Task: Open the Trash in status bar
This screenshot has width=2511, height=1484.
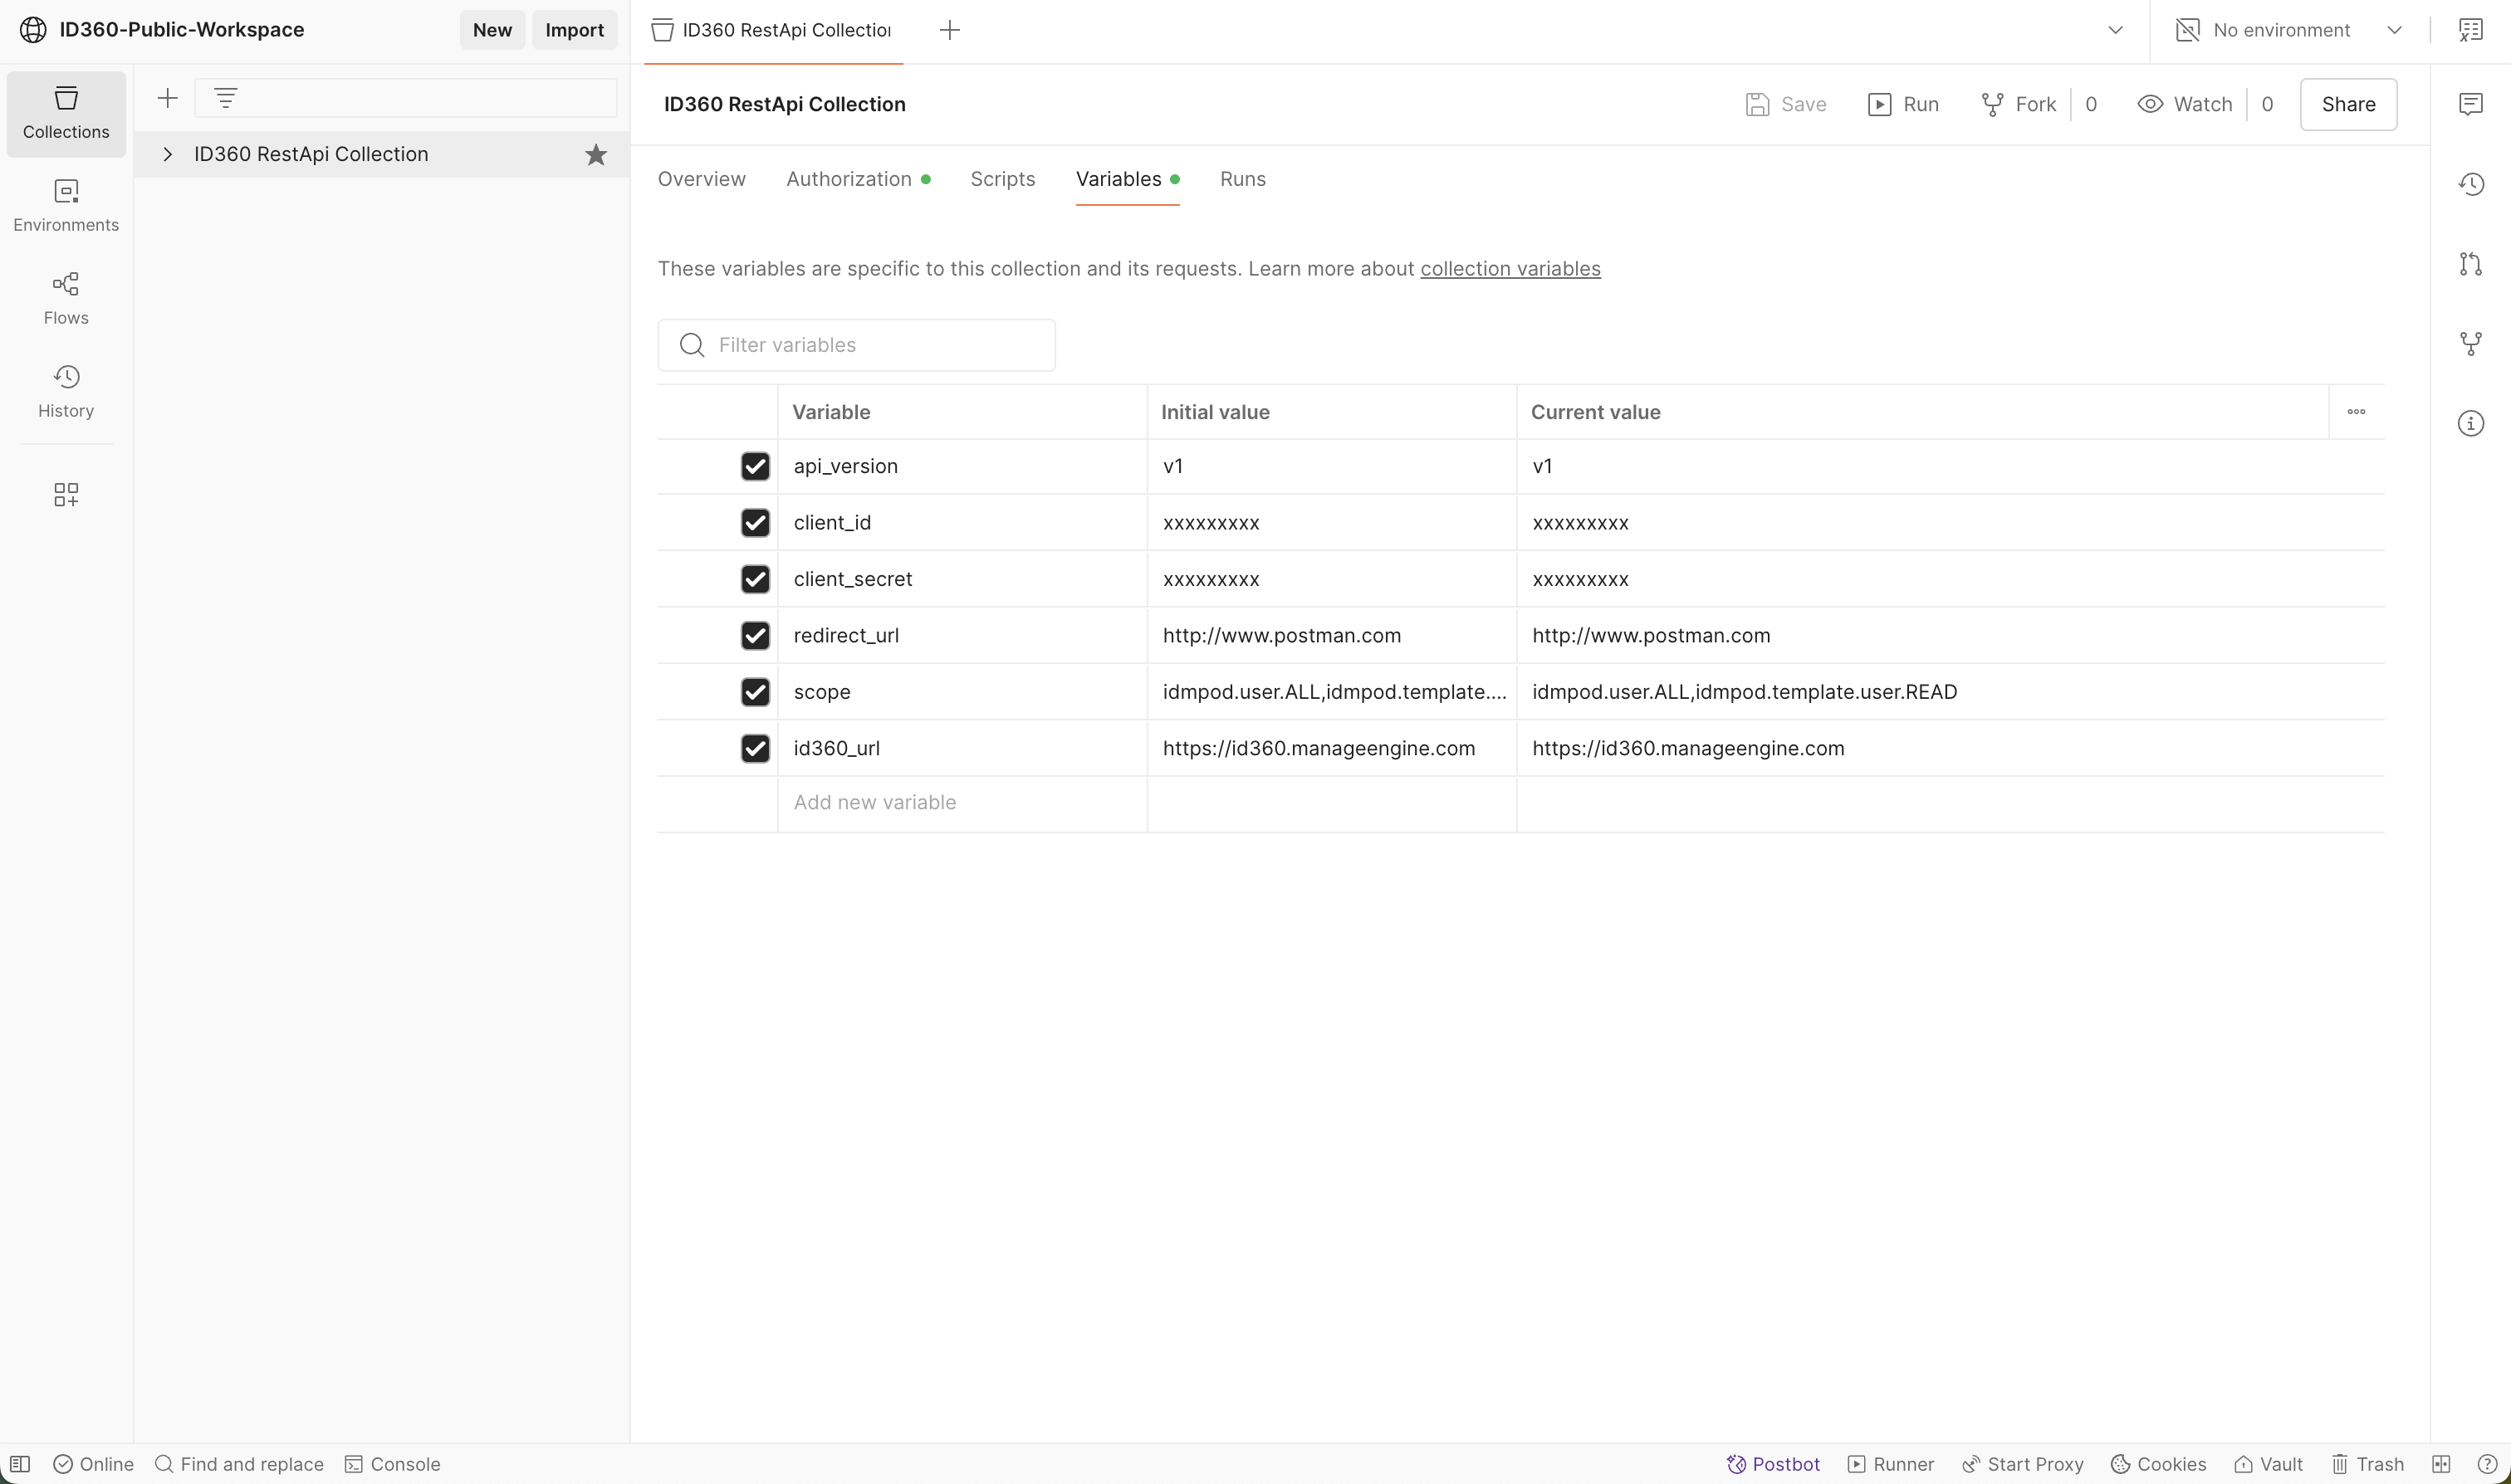Action: pyautogui.click(x=2368, y=1464)
